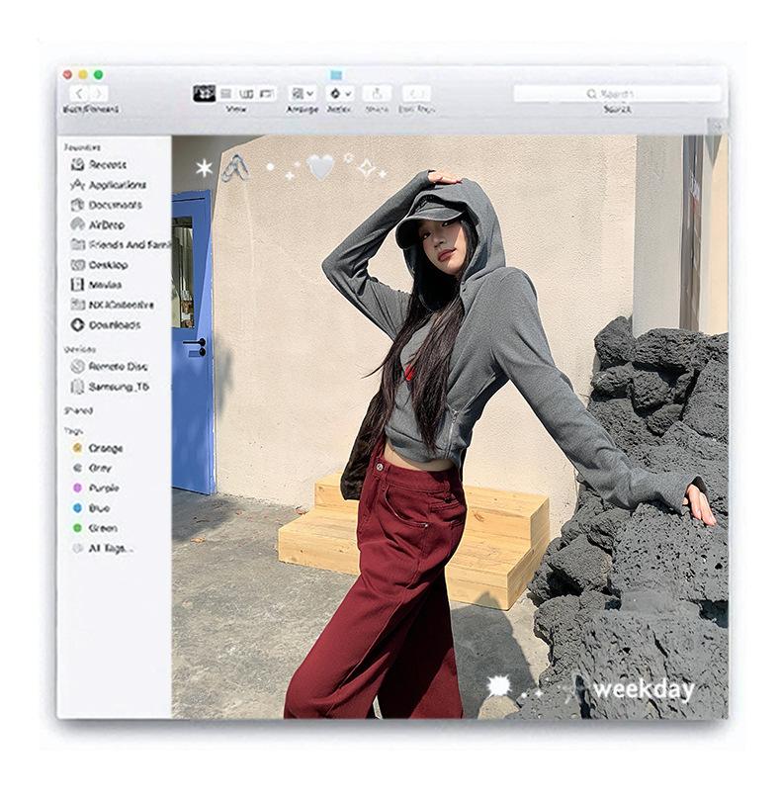Open Recents in the sidebar
The height and width of the screenshot is (800, 781).
pyautogui.click(x=99, y=164)
